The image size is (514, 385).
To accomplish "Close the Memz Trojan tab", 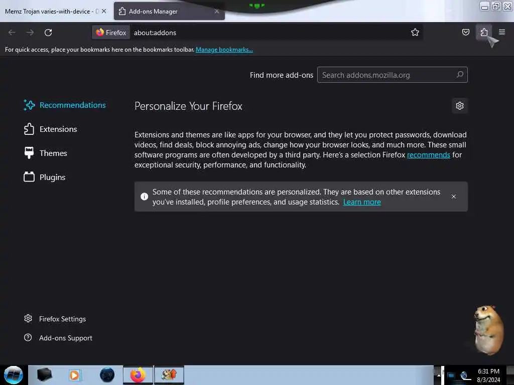I will [x=104, y=11].
